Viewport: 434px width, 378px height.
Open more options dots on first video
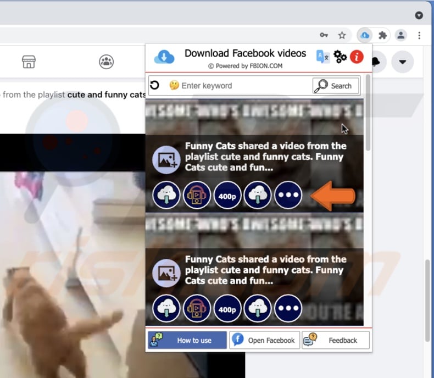288,195
